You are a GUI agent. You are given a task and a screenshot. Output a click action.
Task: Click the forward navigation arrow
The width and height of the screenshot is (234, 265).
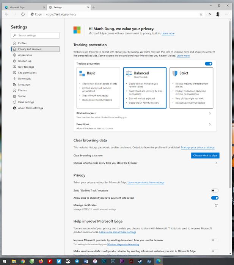tap(15, 14)
